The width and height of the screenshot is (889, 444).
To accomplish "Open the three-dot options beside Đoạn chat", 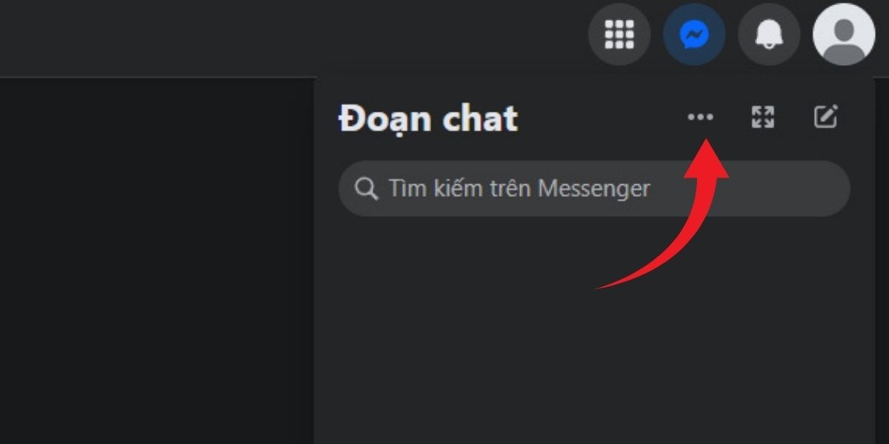I will (700, 117).
